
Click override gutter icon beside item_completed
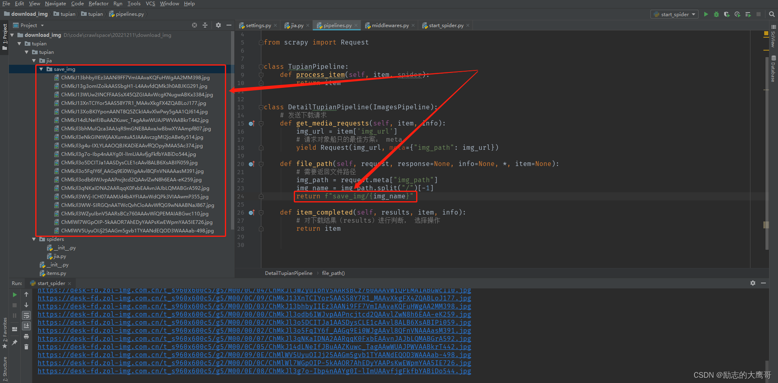pyautogui.click(x=252, y=213)
